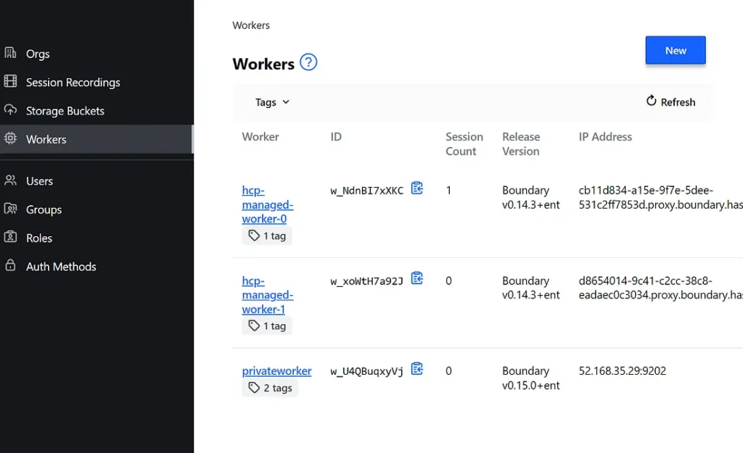The height and width of the screenshot is (453, 743).
Task: Click the tag icon under hcp-managed-worker-0
Action: (254, 236)
